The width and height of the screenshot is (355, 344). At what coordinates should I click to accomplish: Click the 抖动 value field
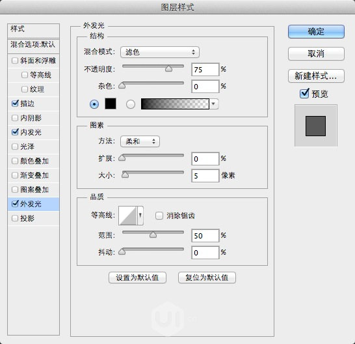[x=205, y=253]
